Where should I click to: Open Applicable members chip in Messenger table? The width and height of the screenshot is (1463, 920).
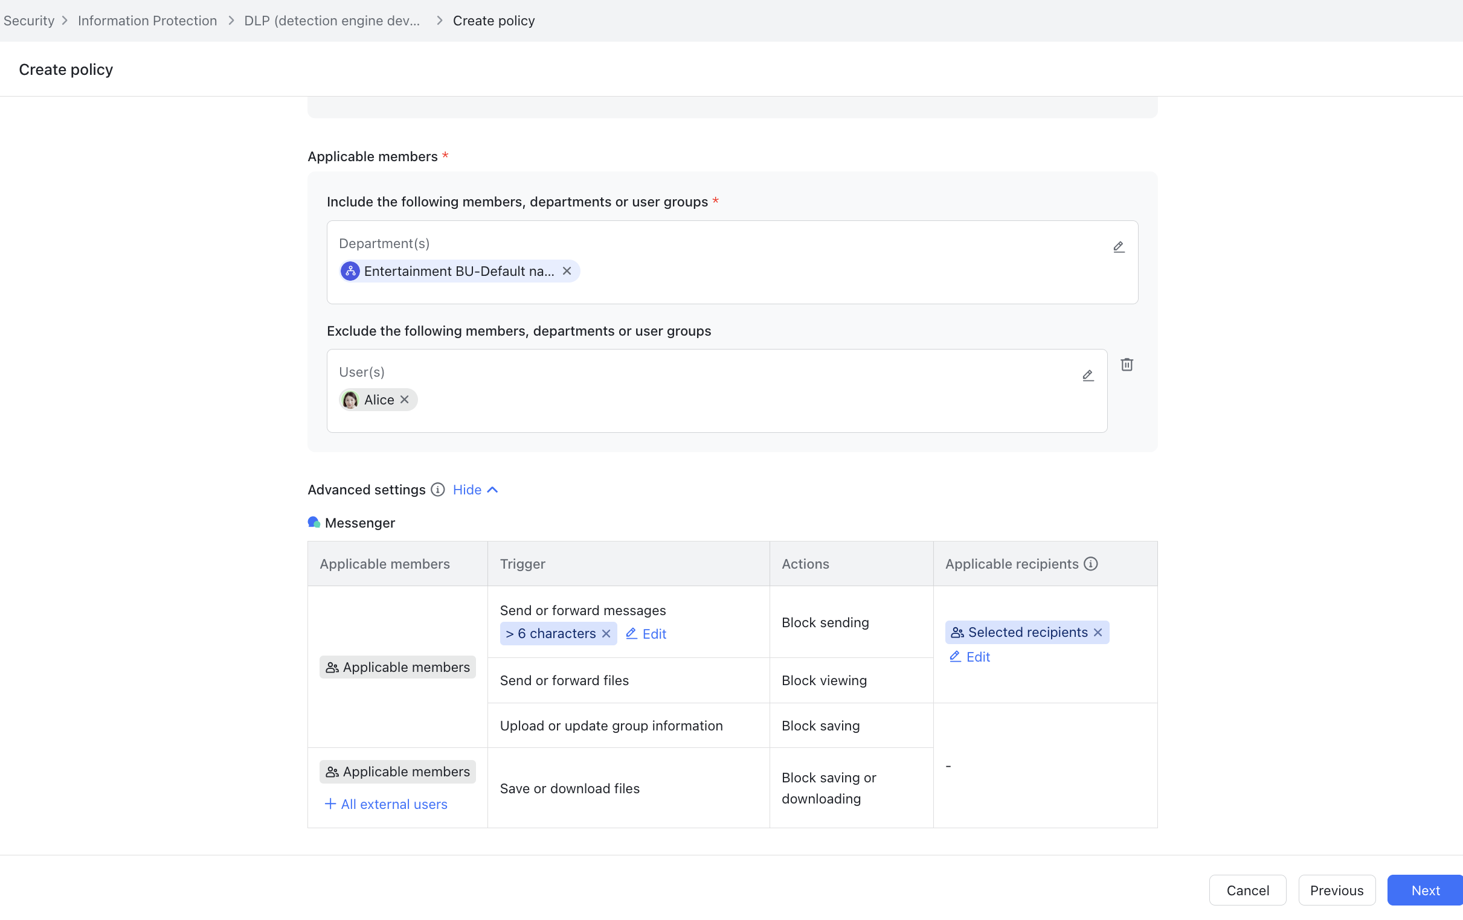point(397,667)
